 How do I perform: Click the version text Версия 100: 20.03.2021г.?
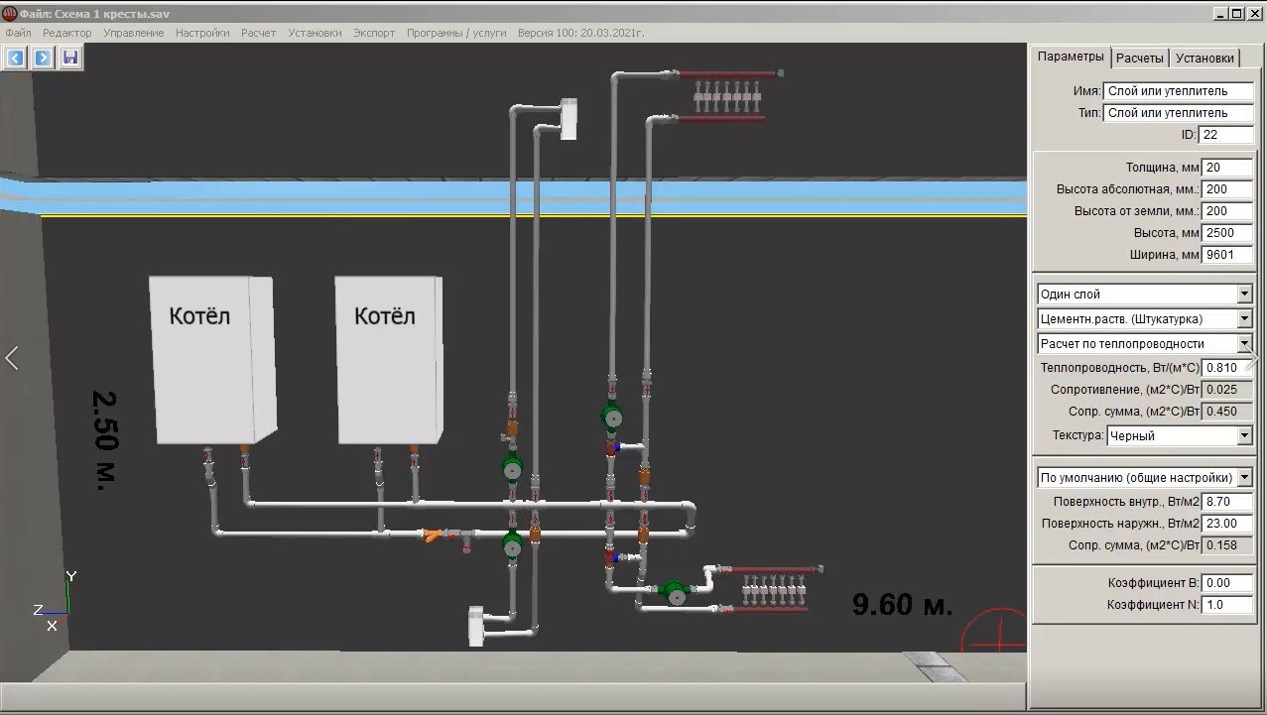coord(580,33)
